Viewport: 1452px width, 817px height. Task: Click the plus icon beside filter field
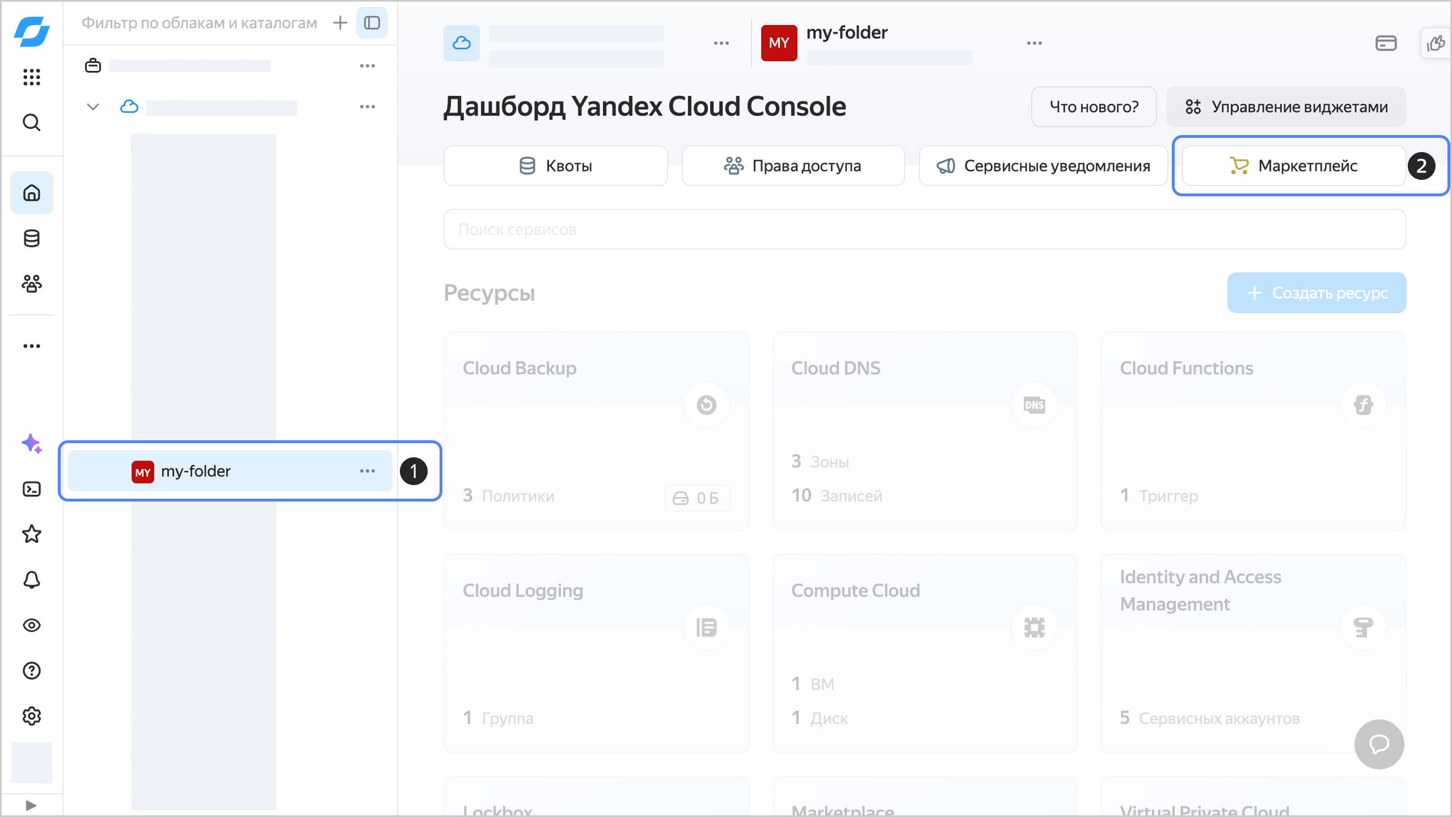340,23
